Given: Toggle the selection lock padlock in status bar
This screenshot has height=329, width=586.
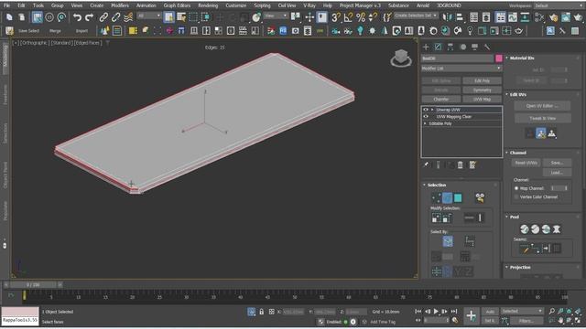Looking at the screenshot, I should [x=262, y=312].
